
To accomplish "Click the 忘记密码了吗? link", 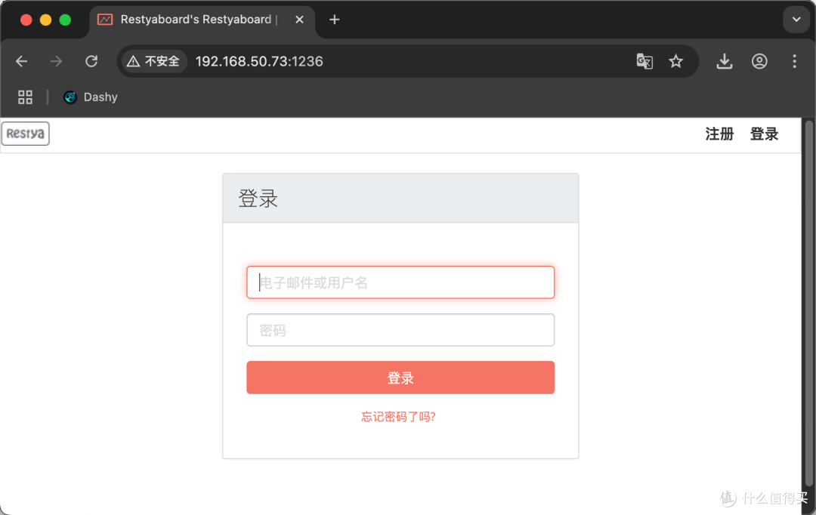I will click(x=398, y=417).
